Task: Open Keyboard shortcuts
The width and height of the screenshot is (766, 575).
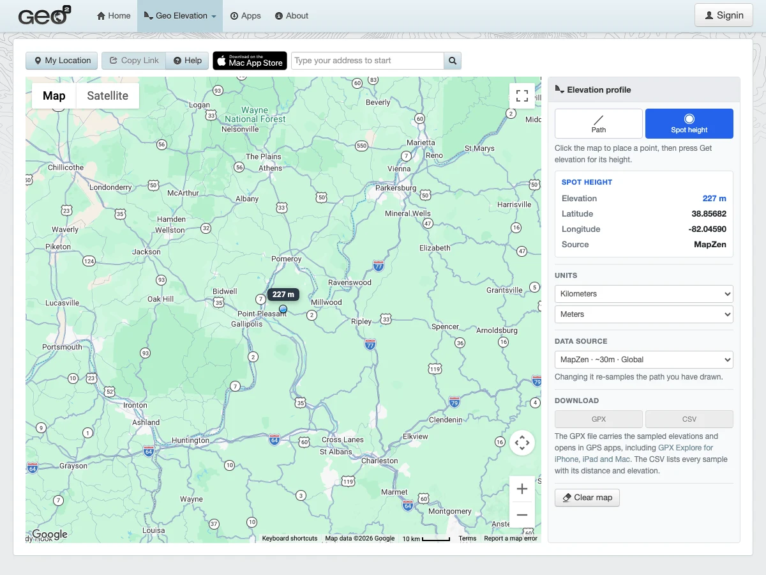Action: [290, 539]
